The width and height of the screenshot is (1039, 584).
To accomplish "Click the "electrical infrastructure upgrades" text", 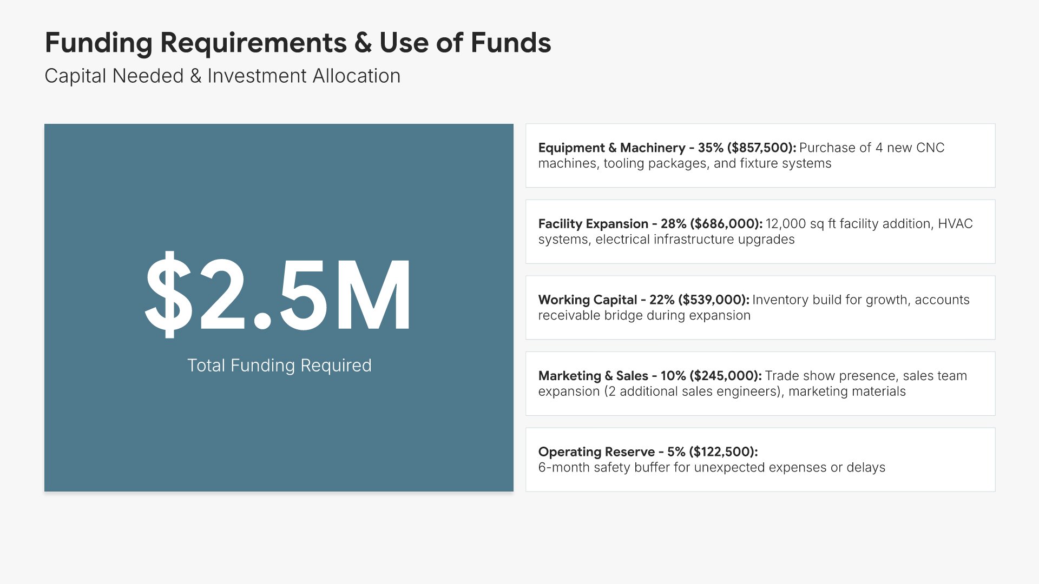I will (695, 240).
